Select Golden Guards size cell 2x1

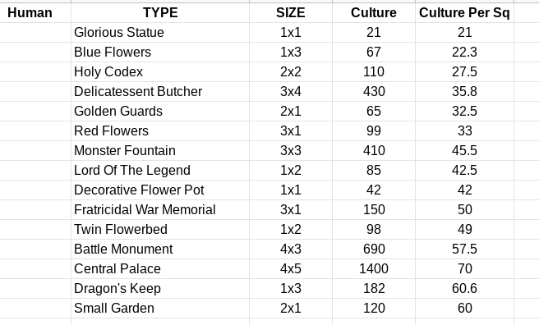click(291, 111)
